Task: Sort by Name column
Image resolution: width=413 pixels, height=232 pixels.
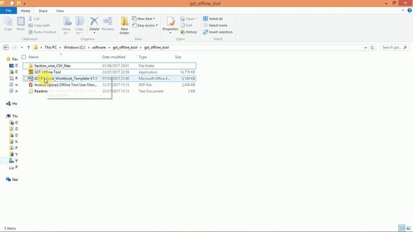Action: click(x=34, y=57)
